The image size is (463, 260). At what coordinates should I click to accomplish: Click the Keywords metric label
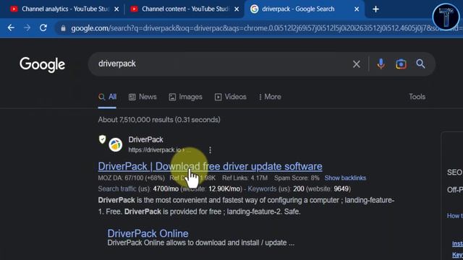[x=262, y=189]
